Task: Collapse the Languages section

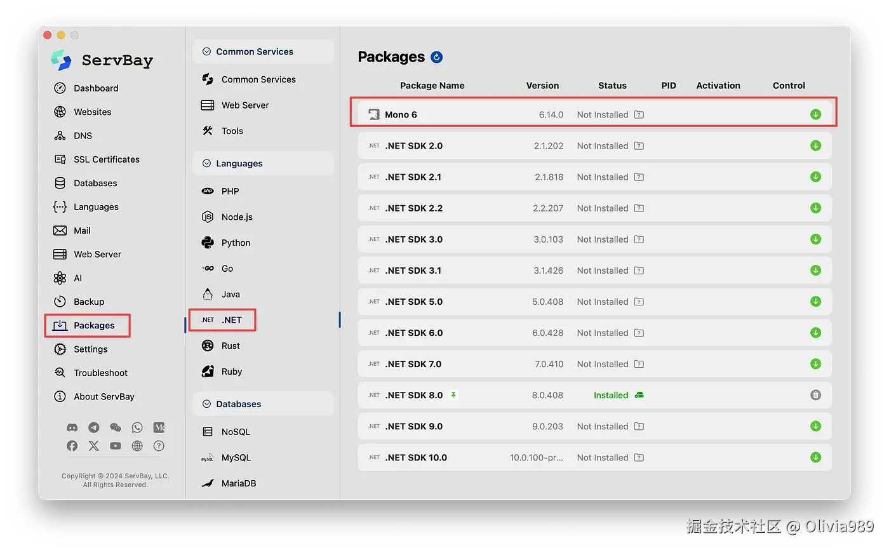Action: tap(206, 163)
